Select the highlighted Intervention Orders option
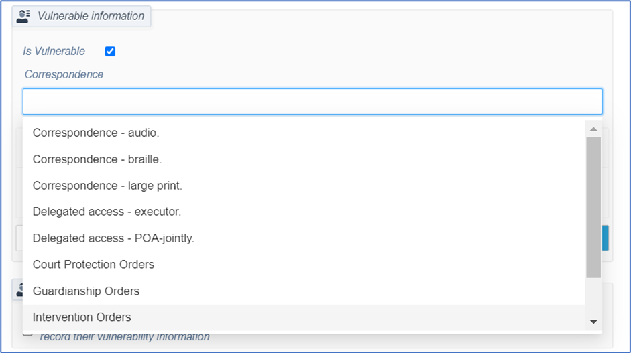Image resolution: width=631 pixels, height=353 pixels. [x=82, y=317]
